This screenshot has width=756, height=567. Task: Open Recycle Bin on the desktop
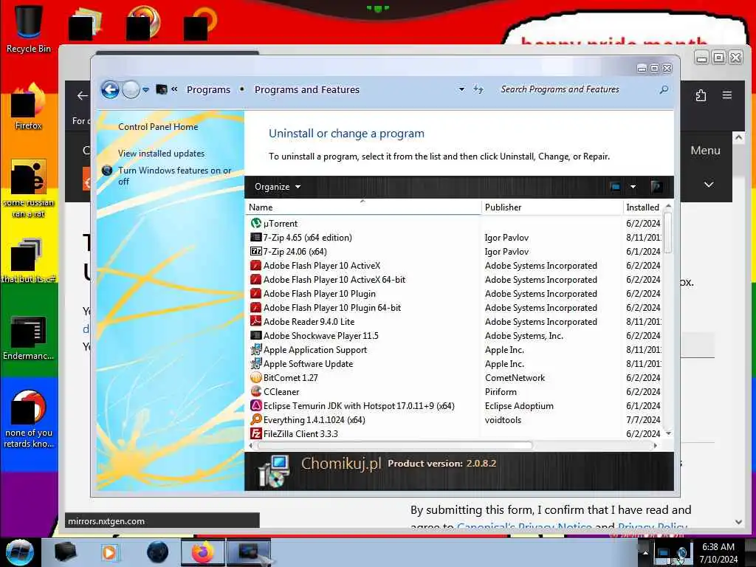[x=29, y=29]
